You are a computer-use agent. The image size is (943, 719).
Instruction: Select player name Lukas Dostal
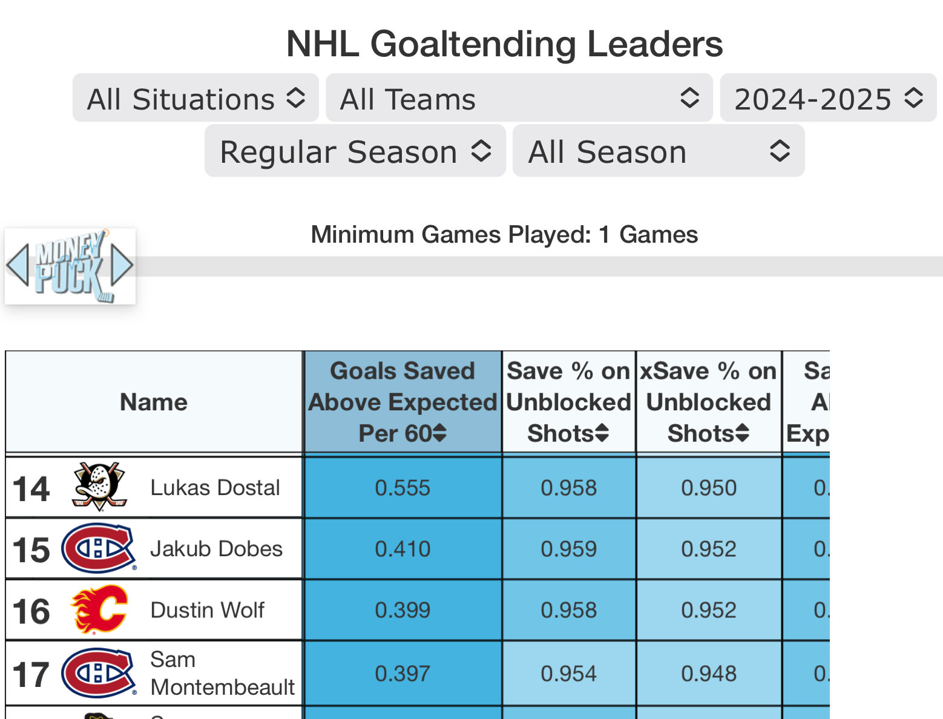tap(215, 487)
